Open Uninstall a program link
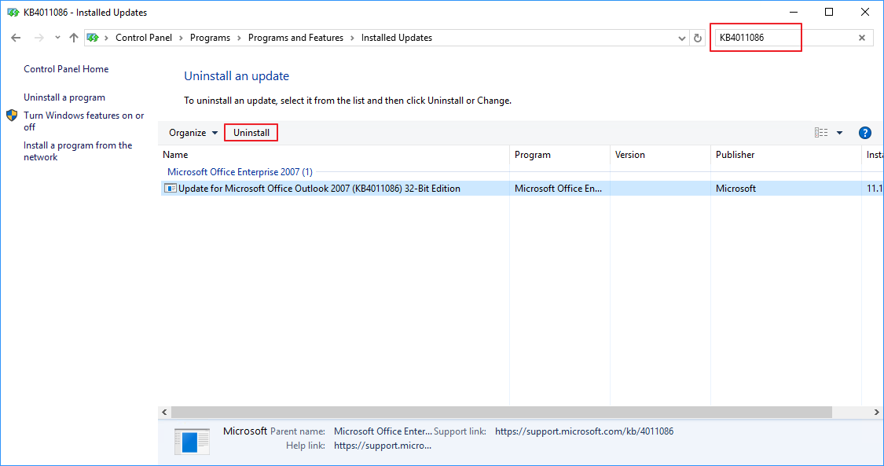Image resolution: width=884 pixels, height=466 pixels. click(x=64, y=97)
